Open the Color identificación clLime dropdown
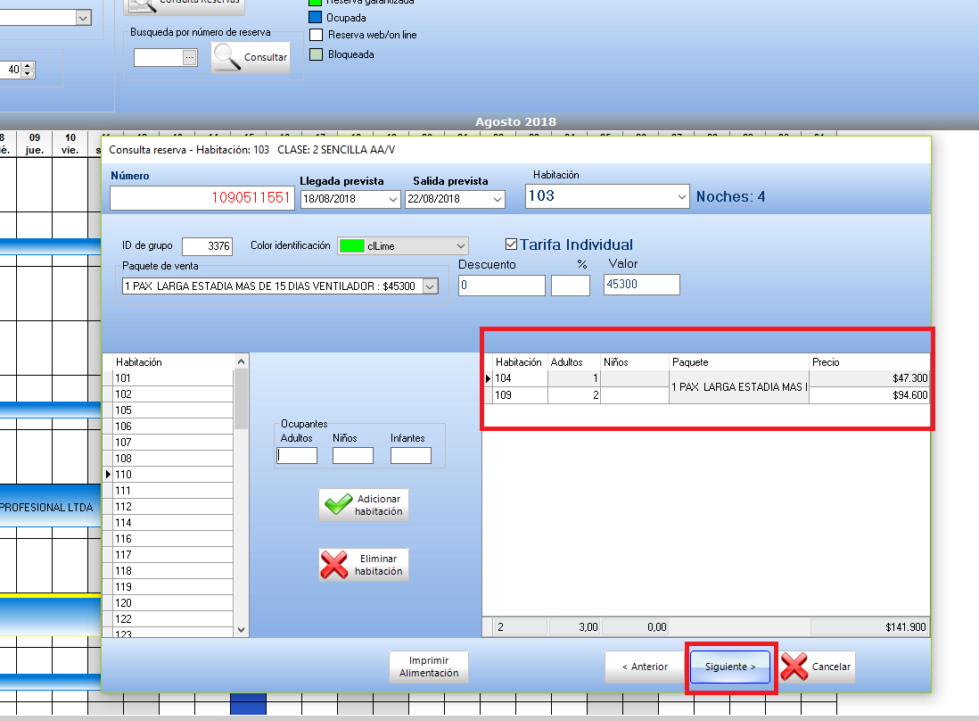 [x=460, y=246]
